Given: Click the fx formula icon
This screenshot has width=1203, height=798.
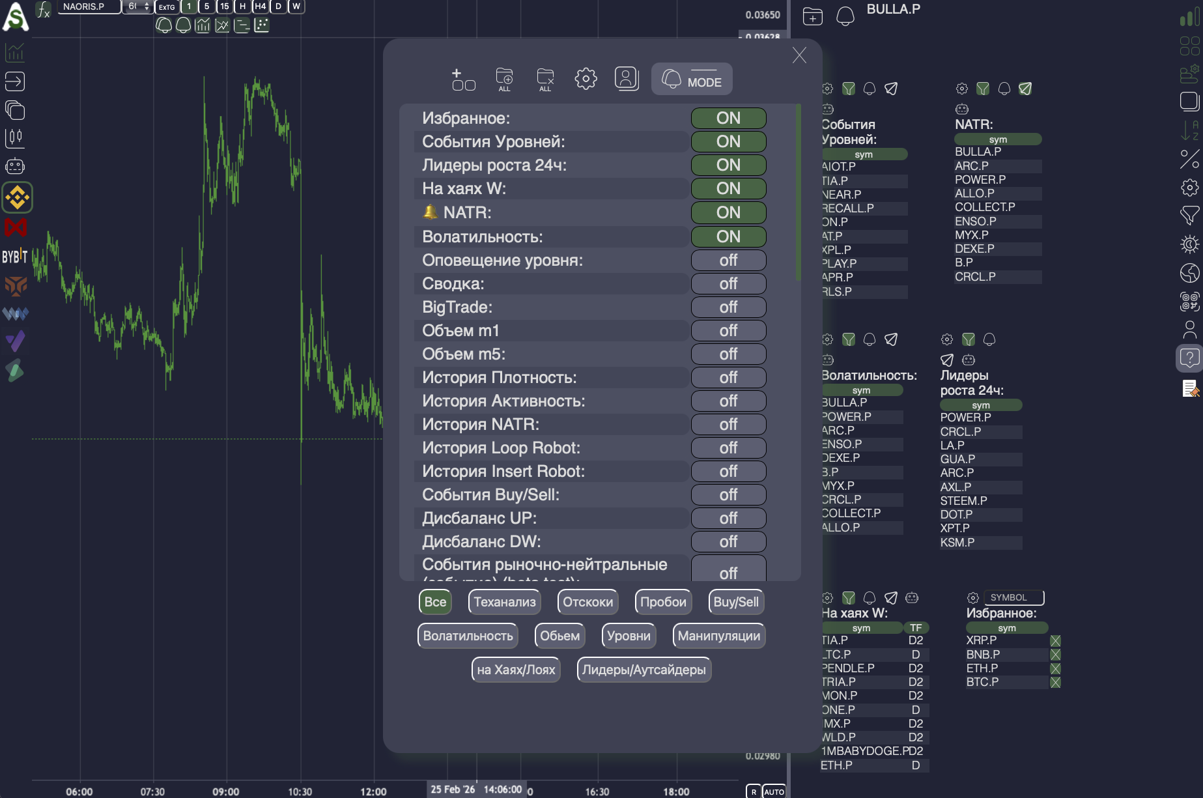Looking at the screenshot, I should (44, 9).
